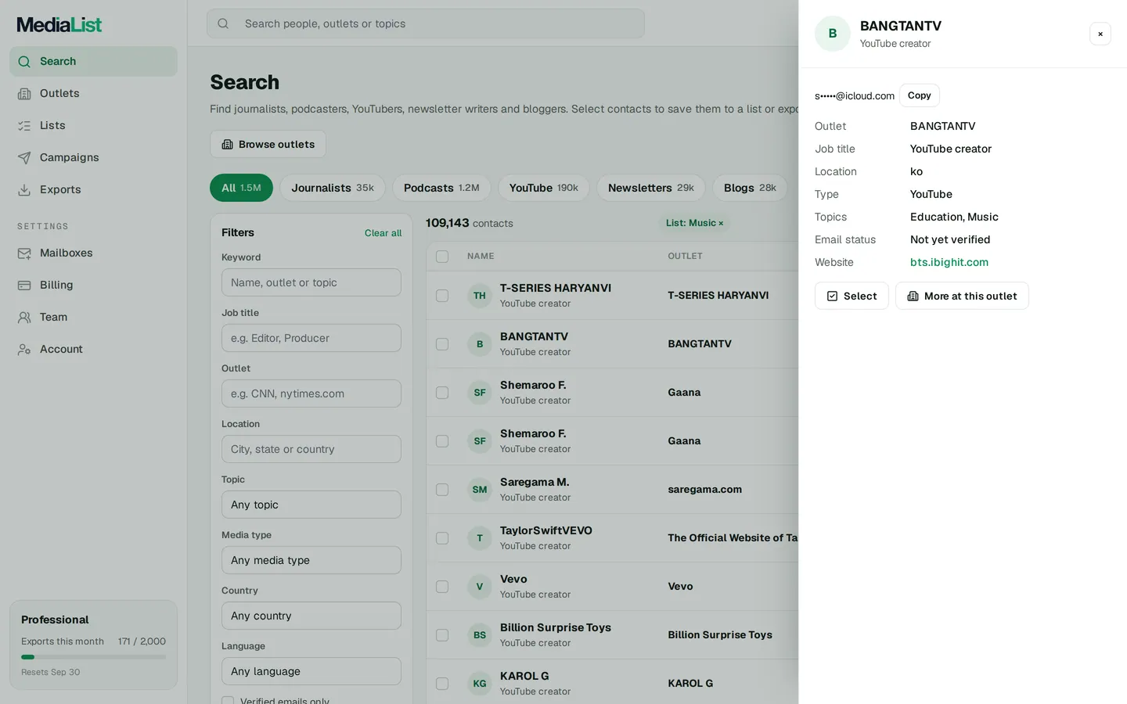This screenshot has width=1127, height=704.
Task: Open the Newsletters tab
Action: click(x=651, y=188)
